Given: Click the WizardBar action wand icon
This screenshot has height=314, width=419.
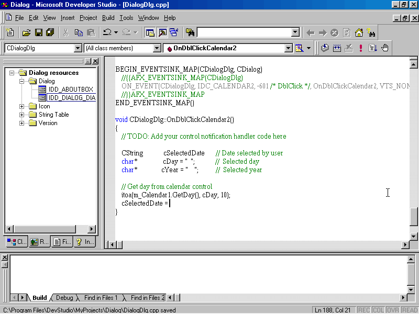Looking at the screenshot, I should point(299,48).
